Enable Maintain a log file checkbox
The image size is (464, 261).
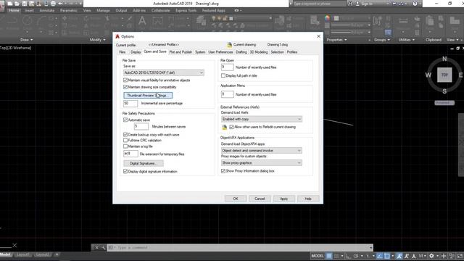point(125,146)
